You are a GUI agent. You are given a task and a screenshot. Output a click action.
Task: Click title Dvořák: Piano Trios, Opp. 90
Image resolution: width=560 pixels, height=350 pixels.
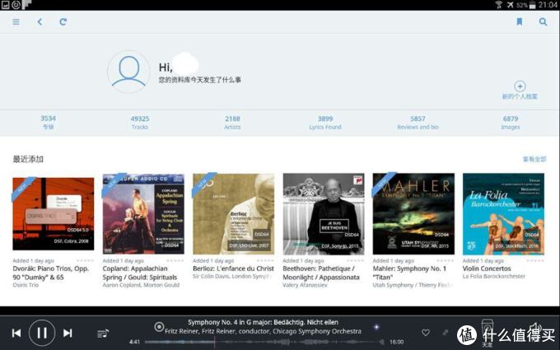click(51, 273)
